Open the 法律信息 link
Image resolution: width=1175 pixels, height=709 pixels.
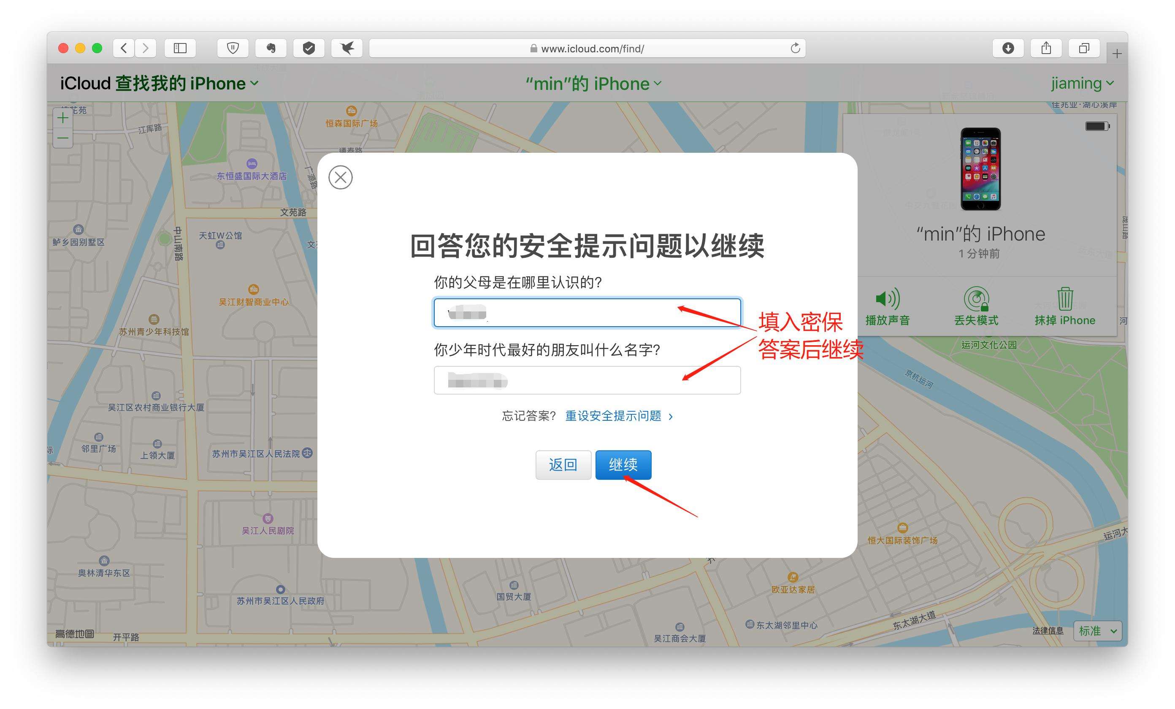point(1048,631)
